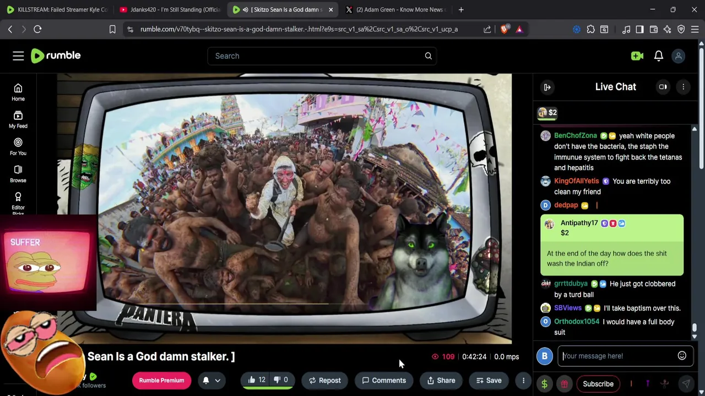Open a new browser tab
705x396 pixels.
[461, 9]
